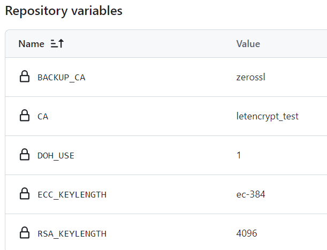Click the lock icon next to DOH_USE

click(25, 154)
